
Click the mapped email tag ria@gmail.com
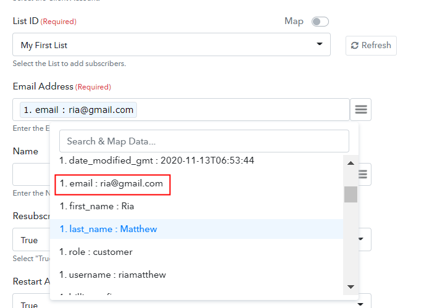click(x=78, y=110)
